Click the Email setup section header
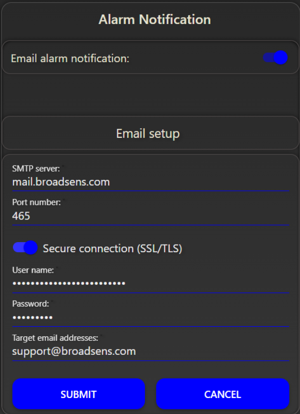Image resolution: width=300 pixels, height=414 pixels. click(148, 134)
